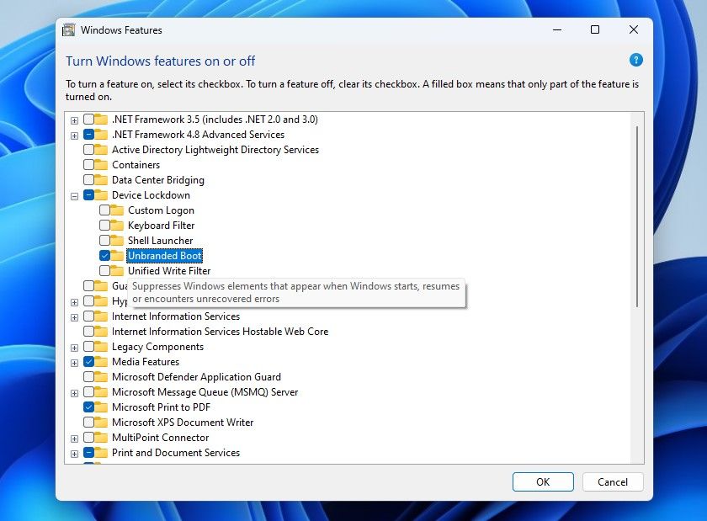Tick the Custom Logon checkbox
The width and height of the screenshot is (707, 521).
104,210
